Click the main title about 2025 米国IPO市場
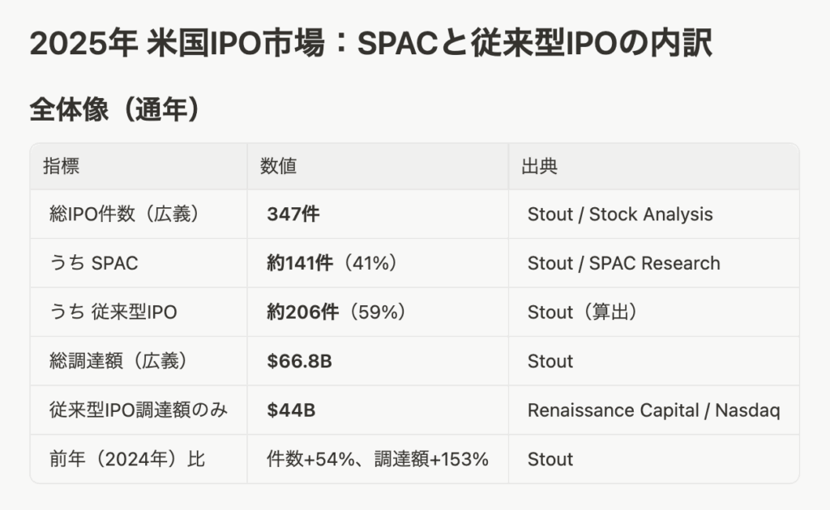Image resolution: width=830 pixels, height=510 pixels. (x=370, y=45)
